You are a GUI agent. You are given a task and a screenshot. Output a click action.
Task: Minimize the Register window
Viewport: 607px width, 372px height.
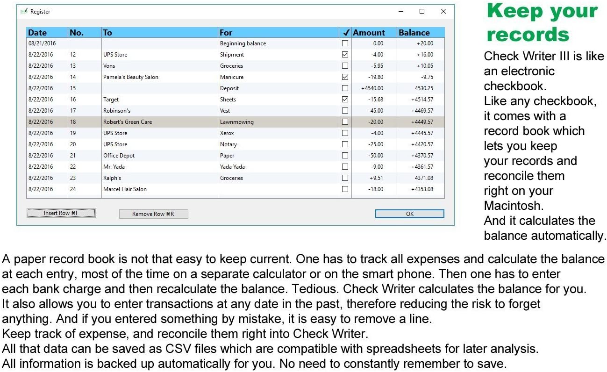click(x=401, y=11)
